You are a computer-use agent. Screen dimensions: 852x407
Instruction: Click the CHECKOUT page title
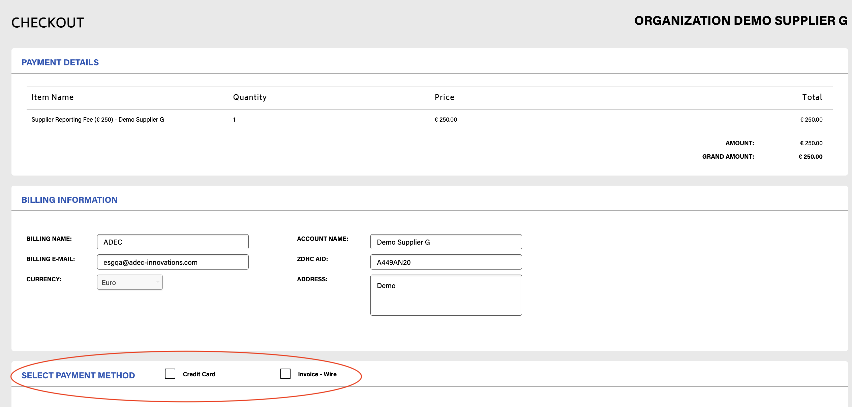[48, 23]
